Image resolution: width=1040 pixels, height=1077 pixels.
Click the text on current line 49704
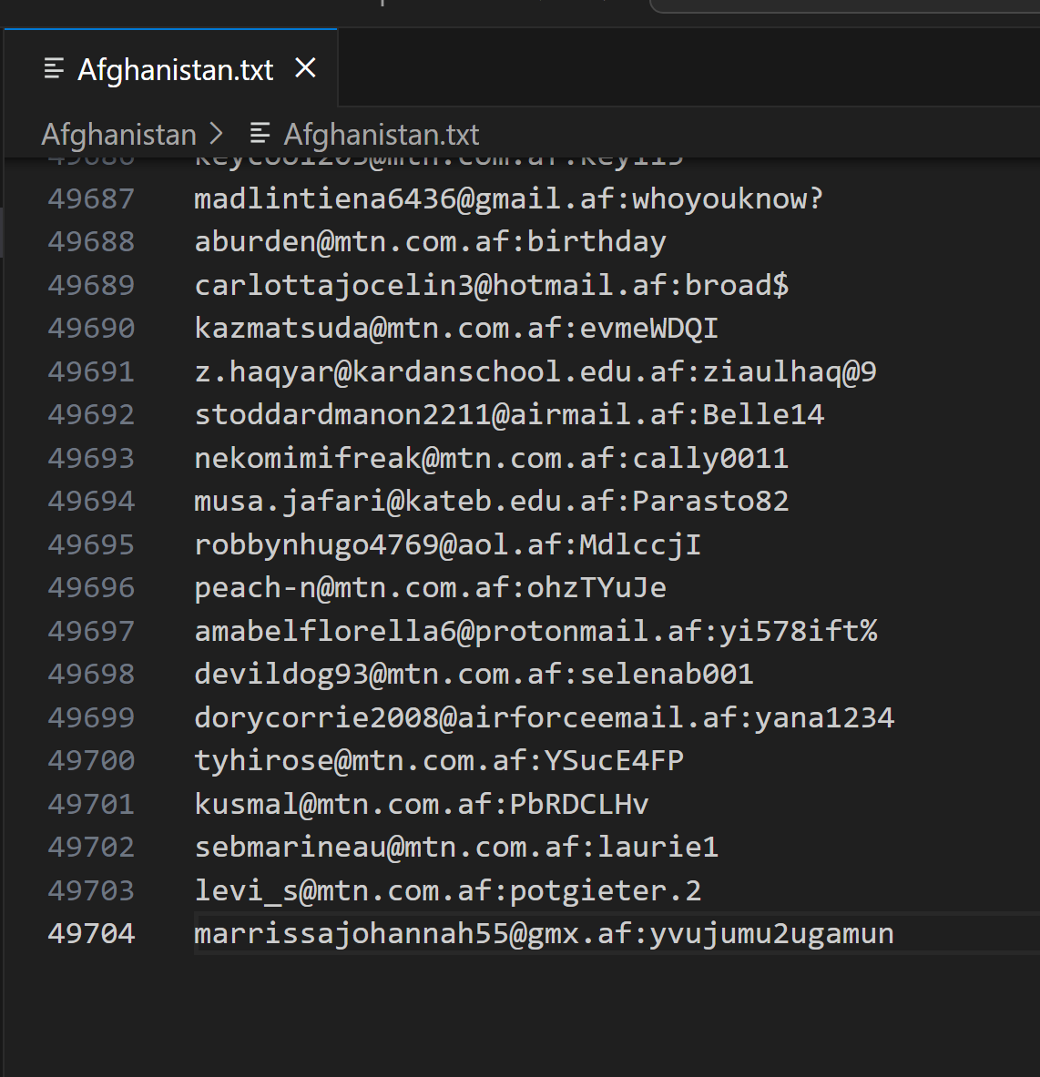click(544, 933)
